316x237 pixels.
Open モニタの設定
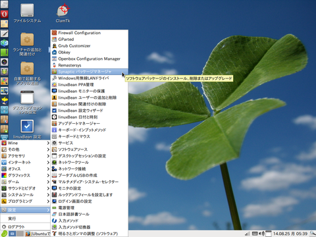click(x=90, y=188)
